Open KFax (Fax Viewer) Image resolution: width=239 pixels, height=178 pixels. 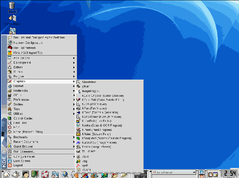coord(109,108)
